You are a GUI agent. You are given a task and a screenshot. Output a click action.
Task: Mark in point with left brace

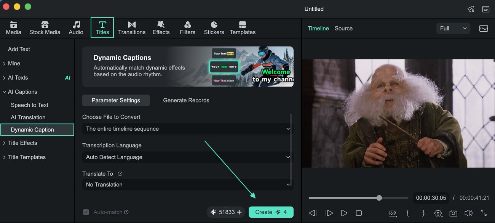408,213
